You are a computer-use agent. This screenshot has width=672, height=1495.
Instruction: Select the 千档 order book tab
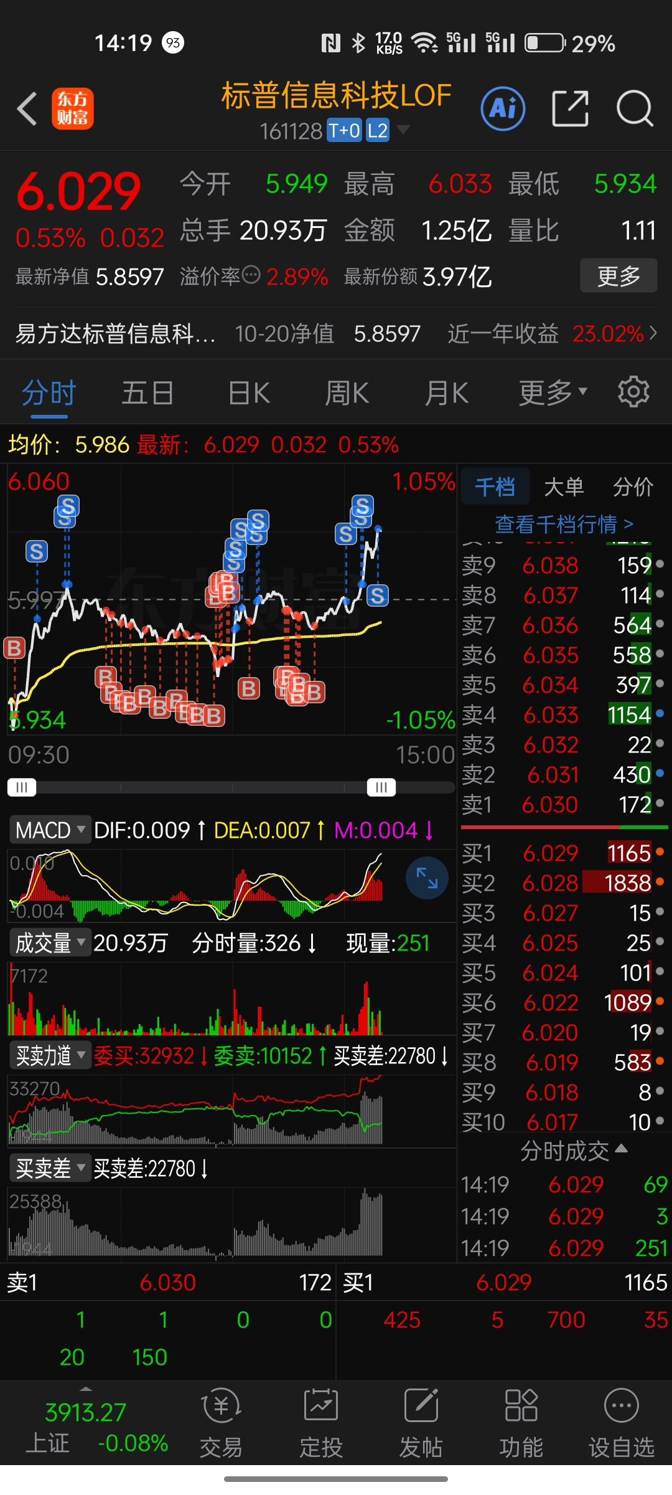[495, 486]
